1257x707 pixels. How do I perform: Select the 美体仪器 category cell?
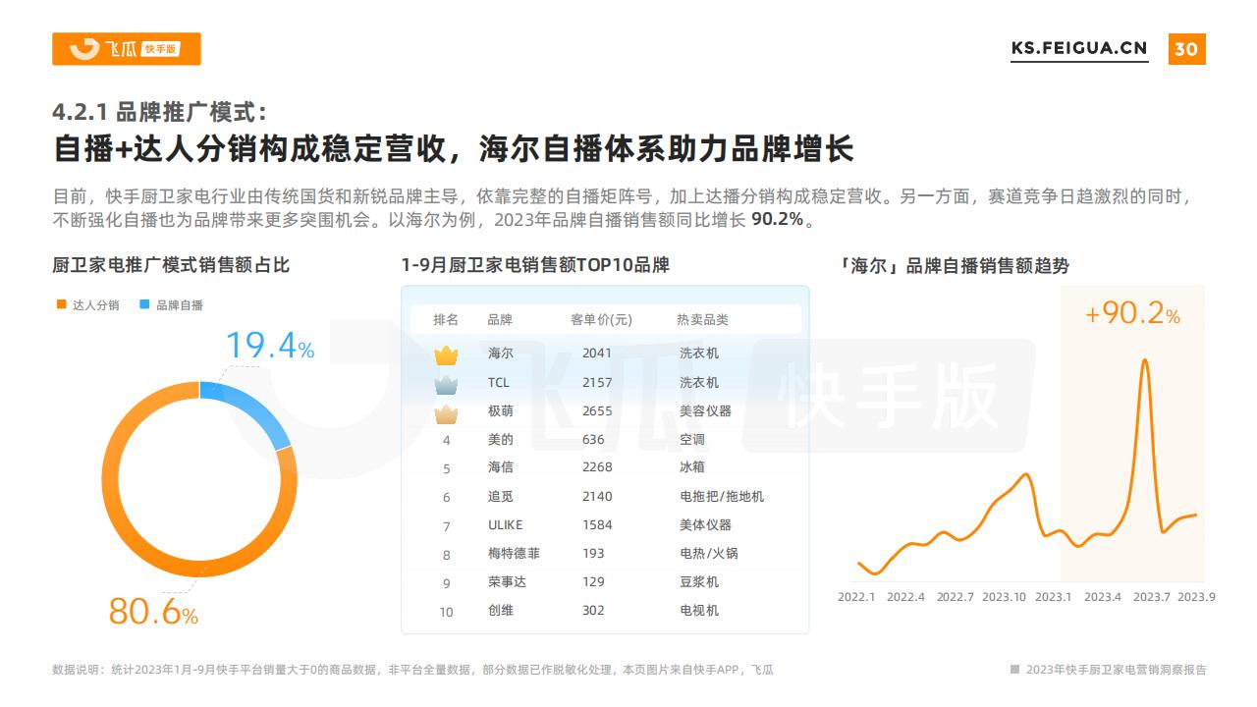705,525
